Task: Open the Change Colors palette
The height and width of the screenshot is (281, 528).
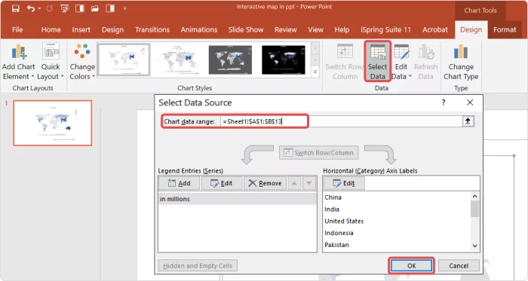Action: click(x=82, y=62)
